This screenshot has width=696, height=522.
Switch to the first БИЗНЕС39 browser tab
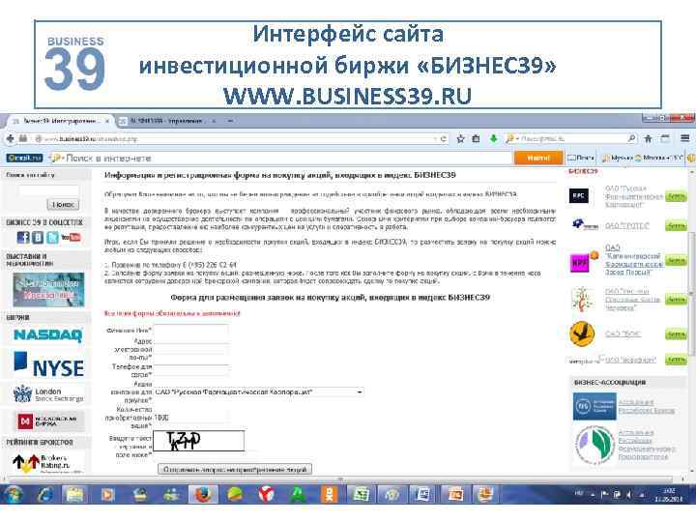[58, 121]
